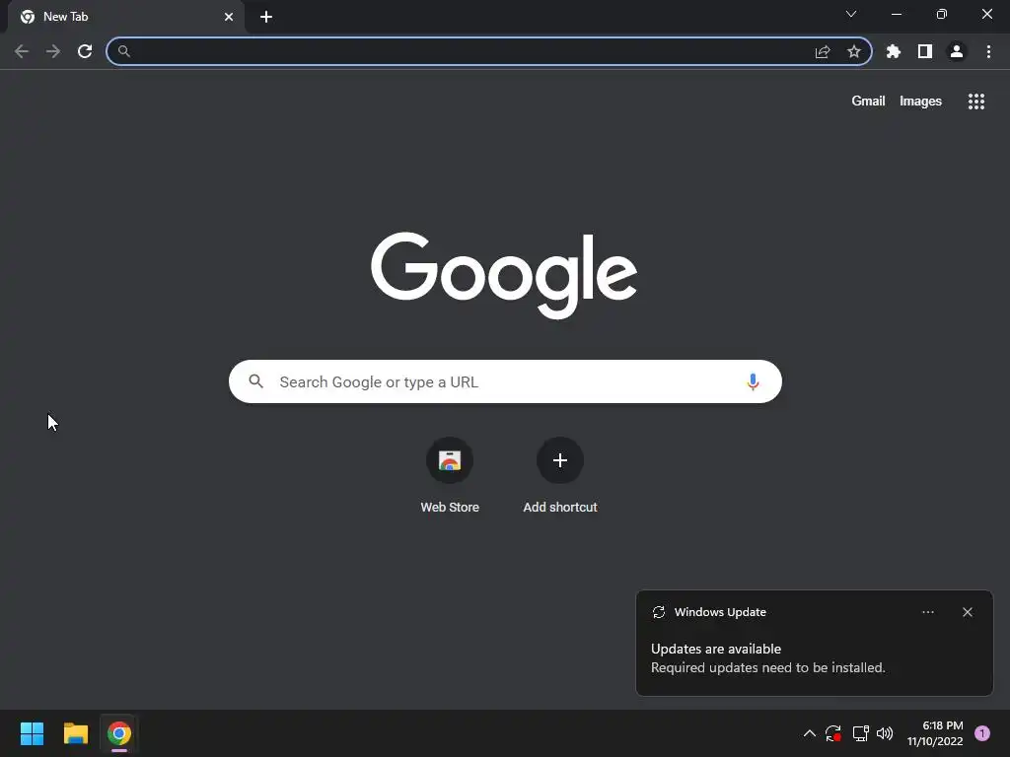
Task: Open Gmail link
Action: [868, 102]
